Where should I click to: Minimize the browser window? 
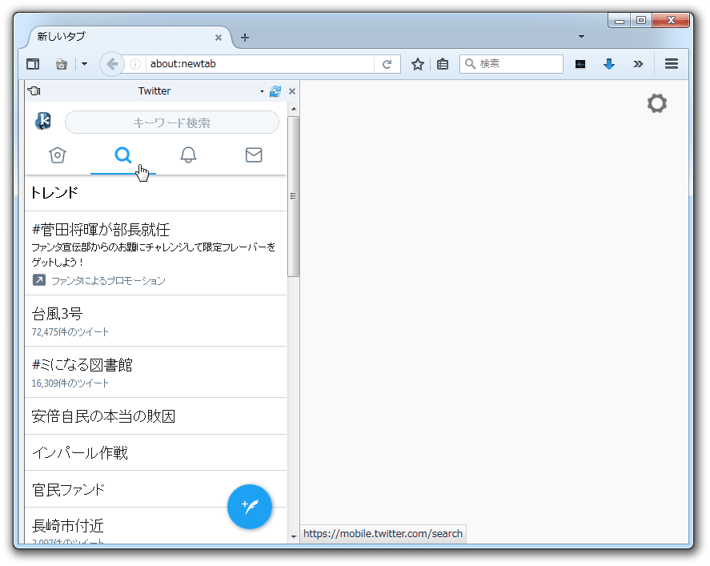pyautogui.click(x=620, y=20)
